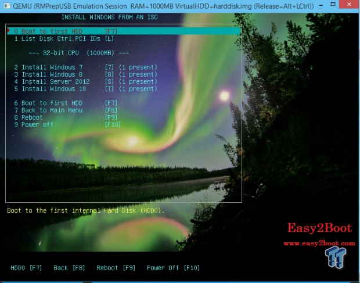Click the help text 'Boot to the first internal Hard Disk'
The height and width of the screenshot is (283, 360).
click(x=85, y=210)
